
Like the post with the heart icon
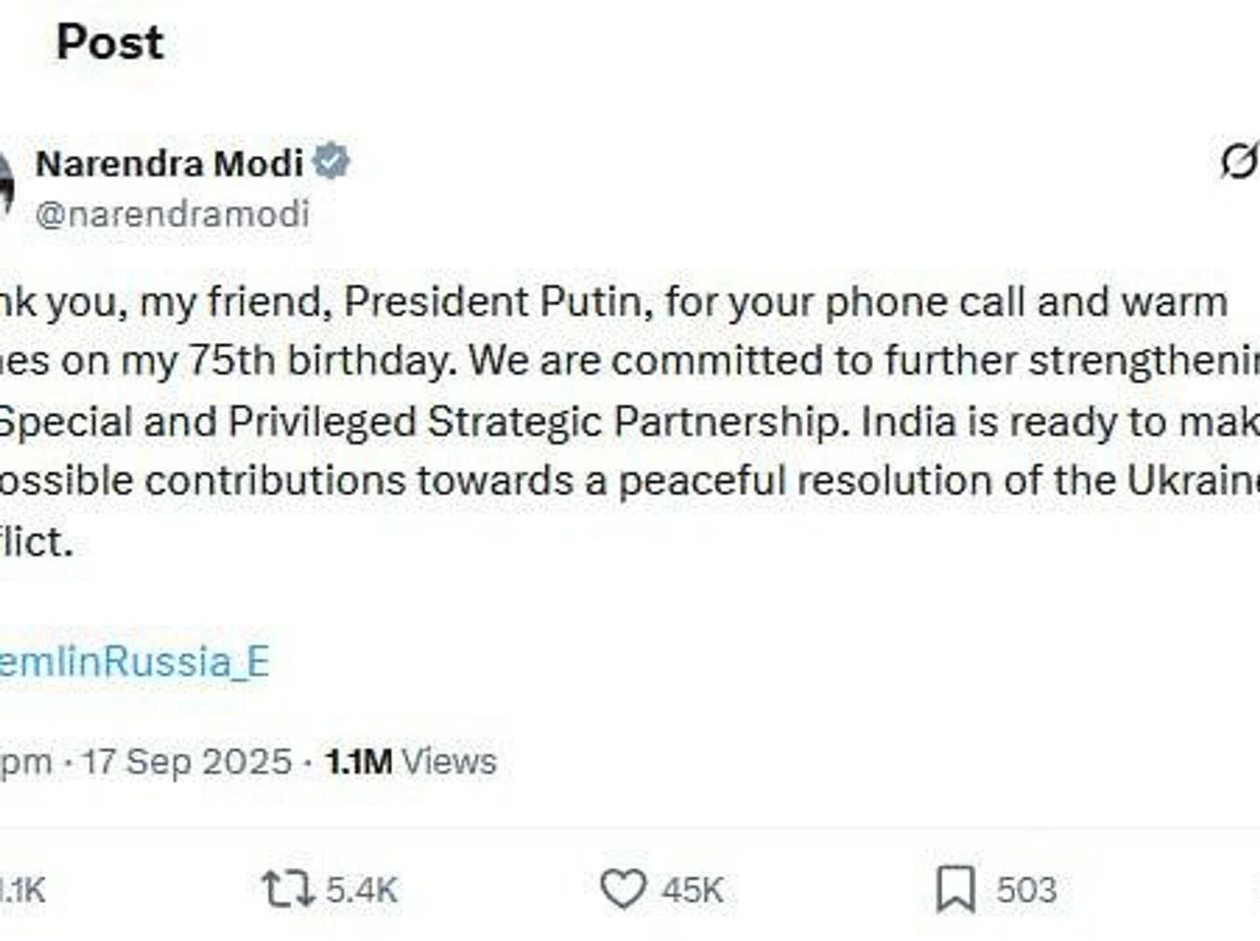click(x=623, y=889)
